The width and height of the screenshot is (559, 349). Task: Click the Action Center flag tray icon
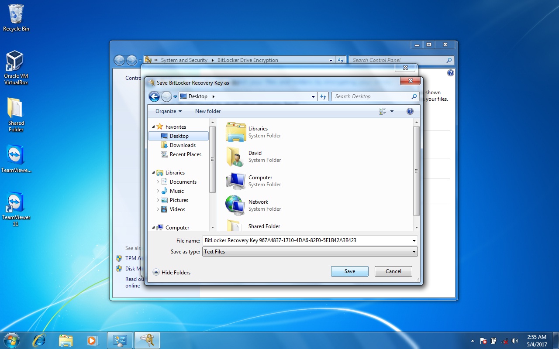click(483, 341)
